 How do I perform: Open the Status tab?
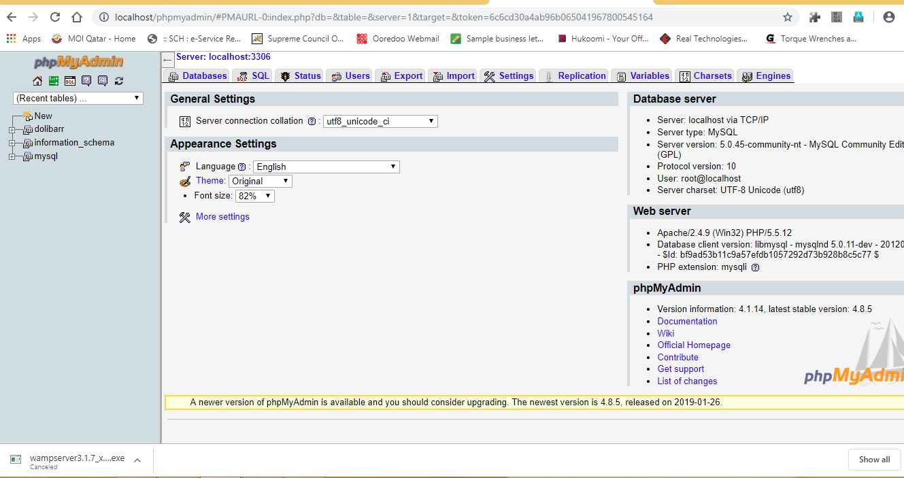coord(300,76)
